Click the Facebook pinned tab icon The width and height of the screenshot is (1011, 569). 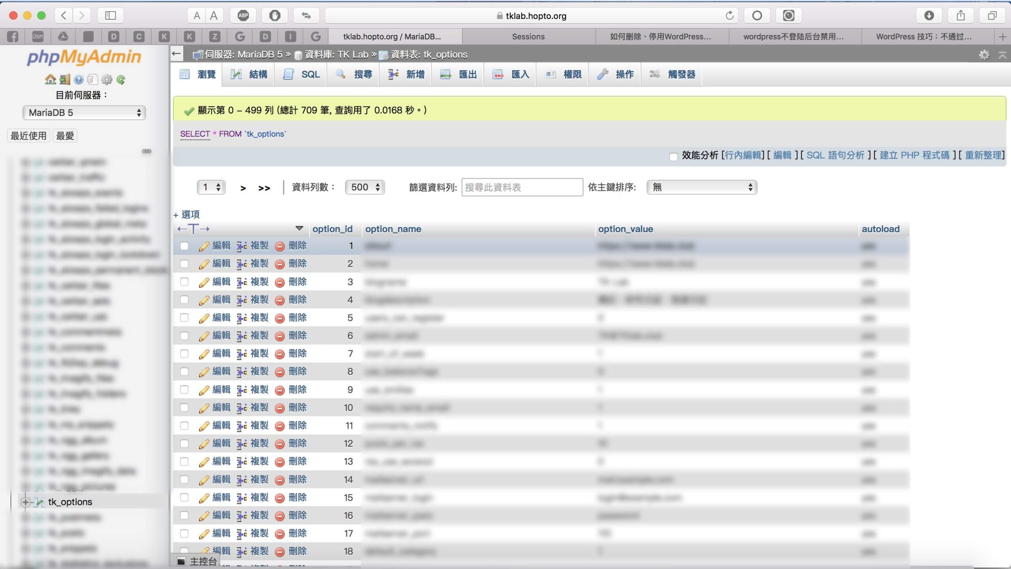pyautogui.click(x=12, y=37)
